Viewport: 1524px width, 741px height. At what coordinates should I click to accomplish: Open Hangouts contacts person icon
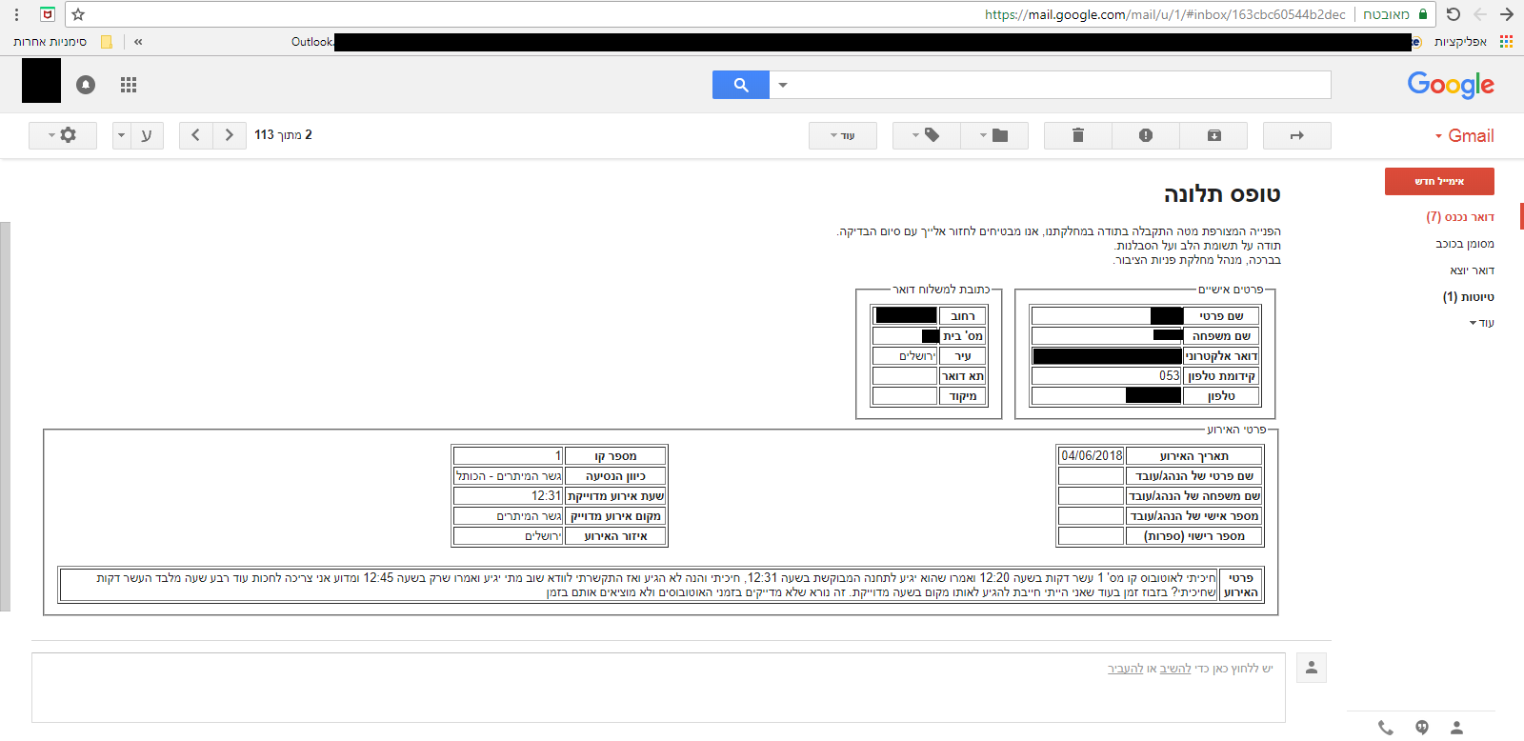(x=1456, y=728)
